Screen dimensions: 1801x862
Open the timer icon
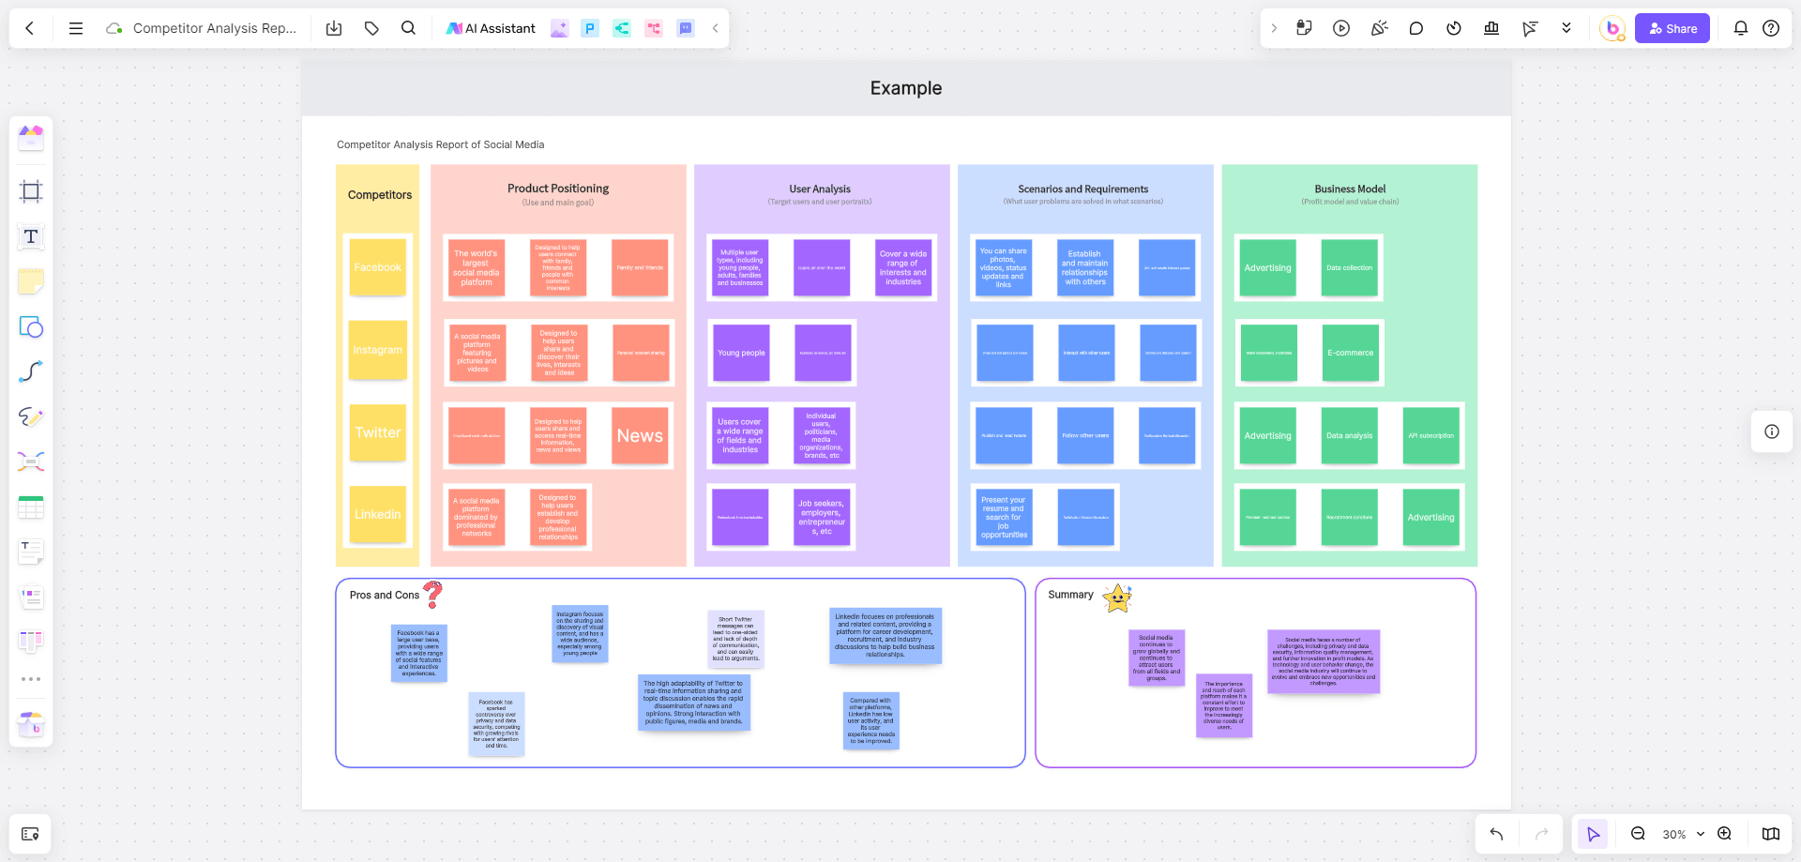[1454, 28]
